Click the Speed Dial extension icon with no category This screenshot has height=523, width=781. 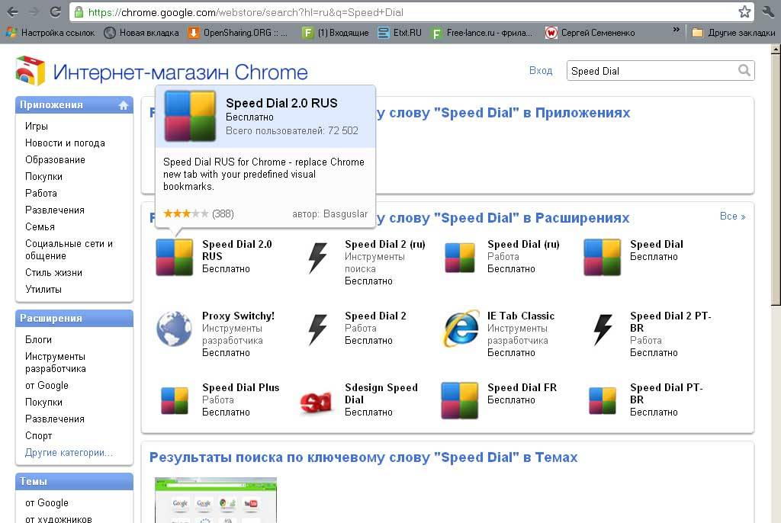click(x=603, y=257)
